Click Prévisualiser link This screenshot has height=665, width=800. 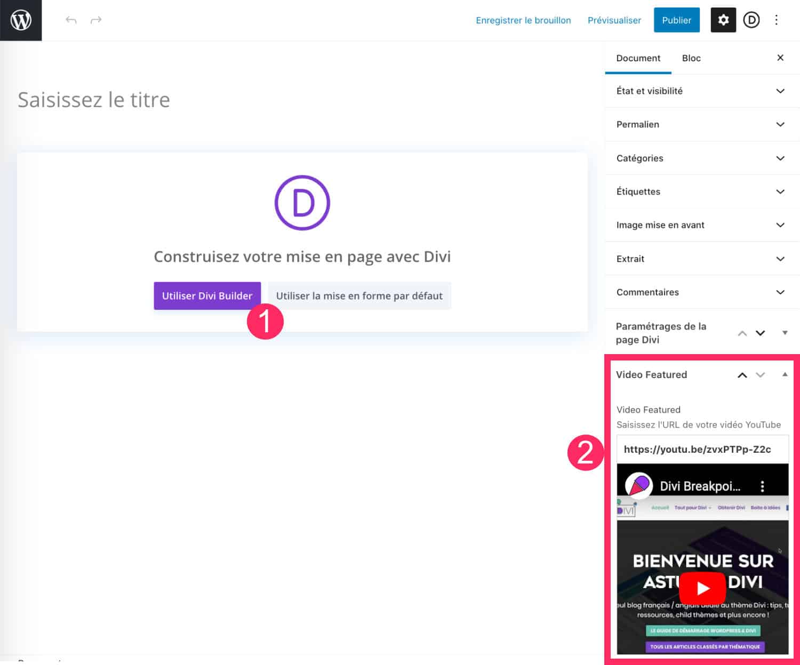pyautogui.click(x=614, y=20)
